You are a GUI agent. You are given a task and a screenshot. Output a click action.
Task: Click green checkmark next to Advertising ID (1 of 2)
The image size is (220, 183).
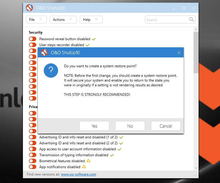pos(121,137)
